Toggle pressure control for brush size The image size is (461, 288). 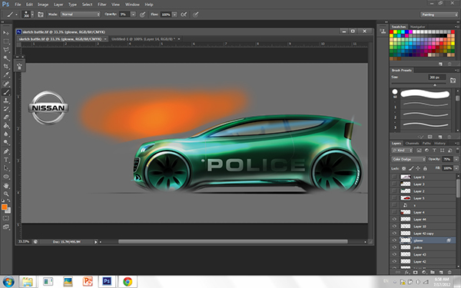(195, 15)
